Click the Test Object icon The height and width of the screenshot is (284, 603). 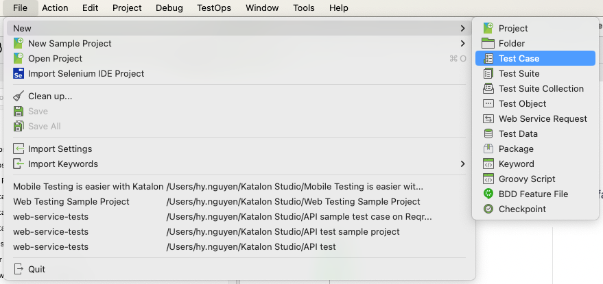[488, 103]
